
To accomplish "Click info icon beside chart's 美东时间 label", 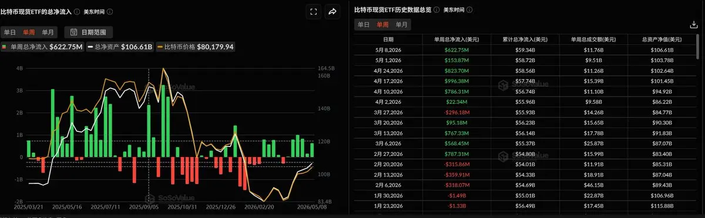I will tap(110, 11).
